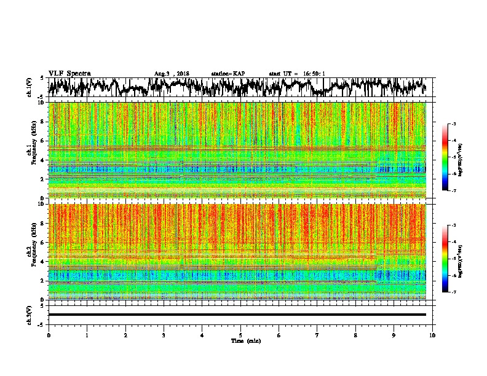
Task: Click the ch.1 frequency spectrogram plot
Action: 237,150
